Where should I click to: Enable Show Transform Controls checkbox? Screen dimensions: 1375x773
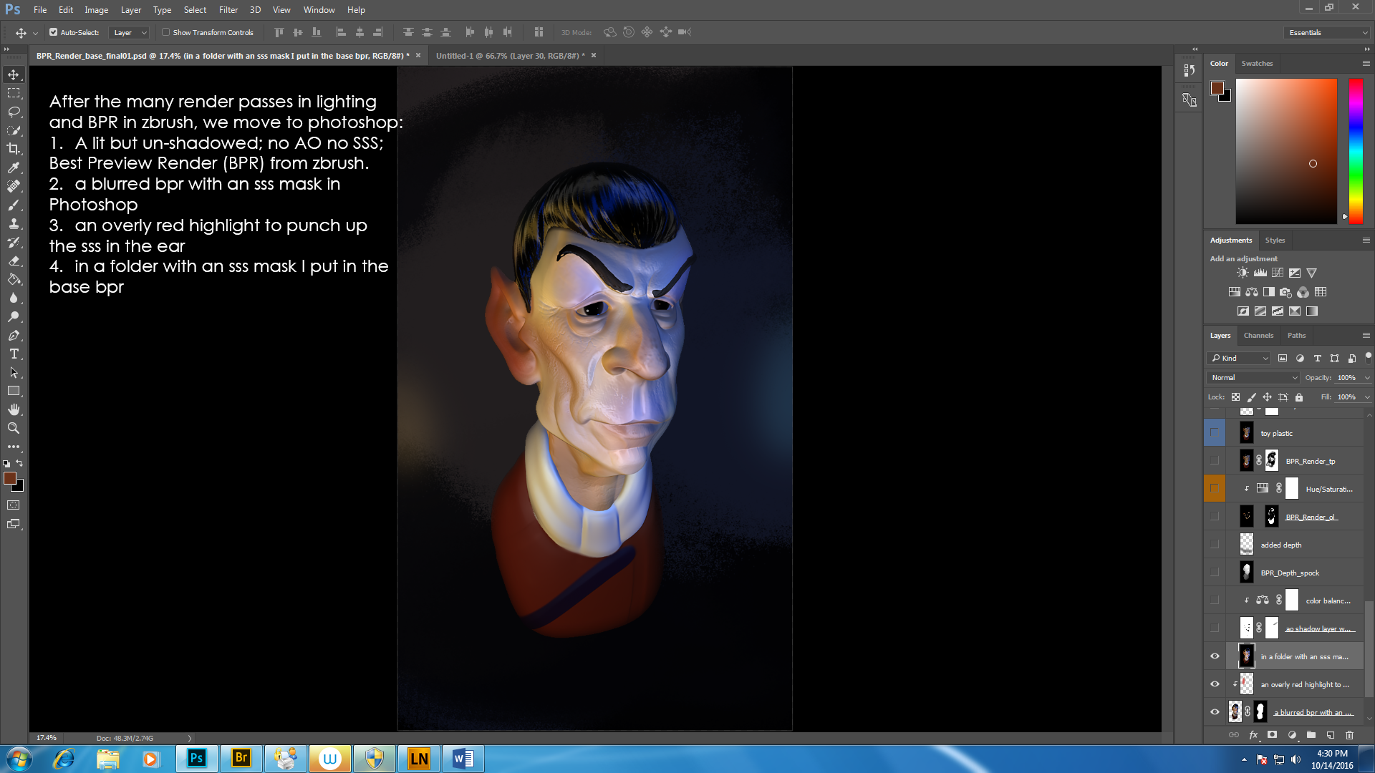coord(166,32)
